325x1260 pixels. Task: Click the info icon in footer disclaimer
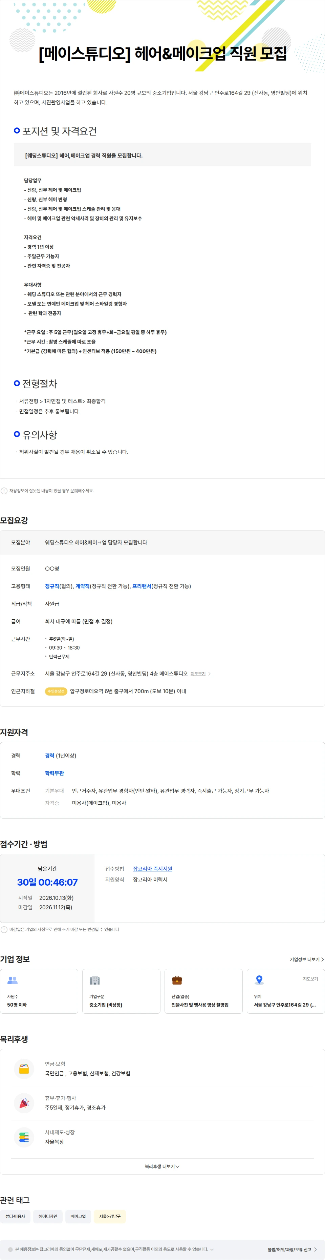pyautogui.click(x=10, y=1249)
